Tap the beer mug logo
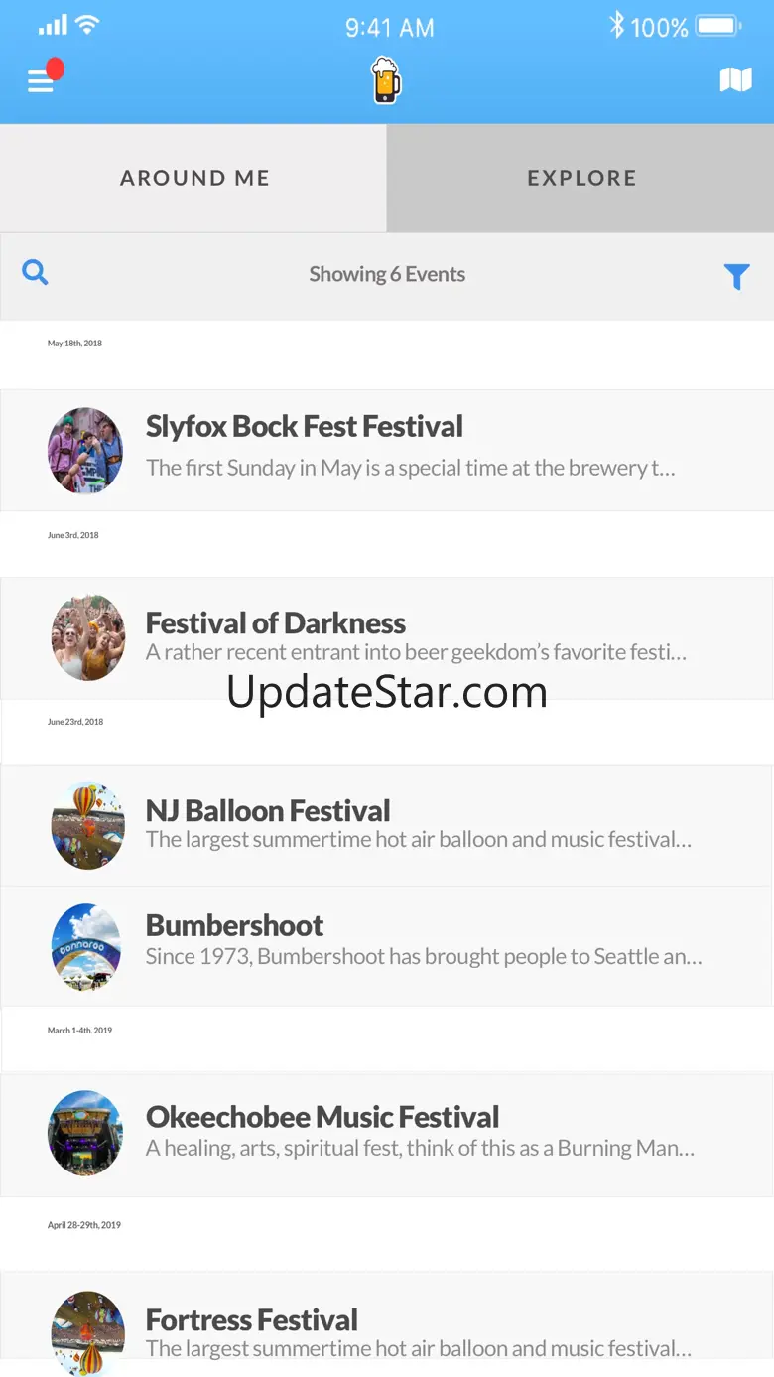The height and width of the screenshot is (1377, 774). pos(386,80)
